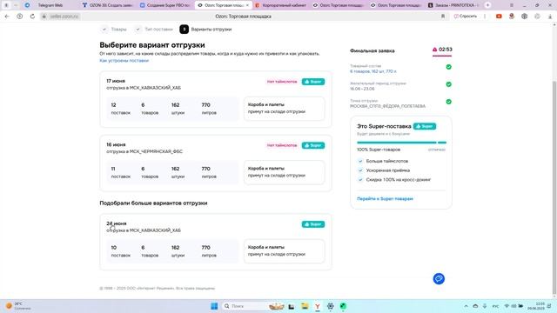The width and height of the screenshot is (557, 313).
Task: Click the Больше таймслотов check mark
Action: [x=360, y=161]
